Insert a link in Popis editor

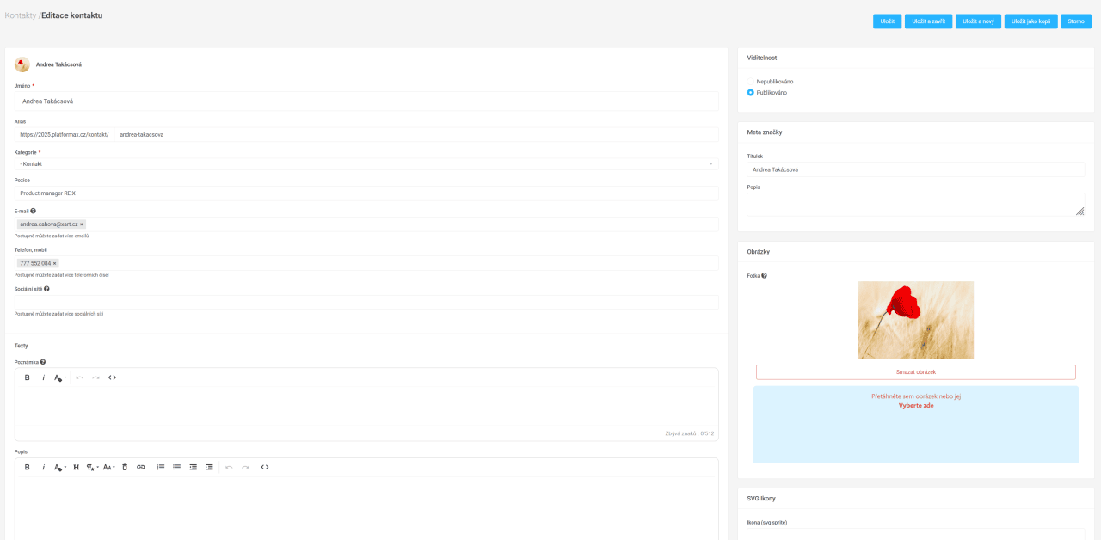click(141, 467)
